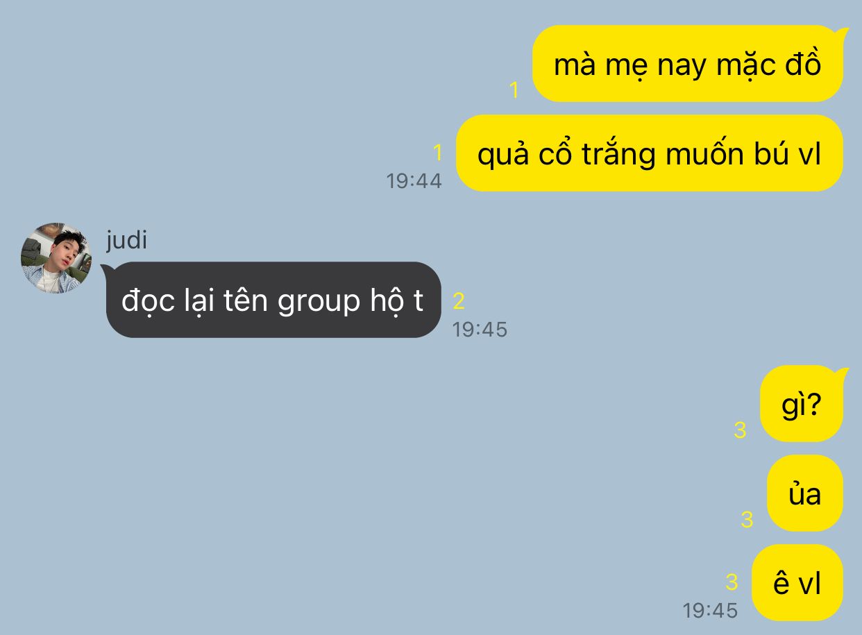Screen dimensions: 862x635
Task: Tap unread count 1 beside 'mà mẹ nay mặc đồ'
Action: 514,90
